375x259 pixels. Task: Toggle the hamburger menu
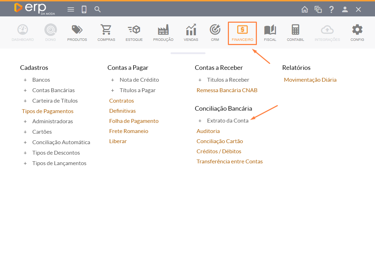coord(71,9)
